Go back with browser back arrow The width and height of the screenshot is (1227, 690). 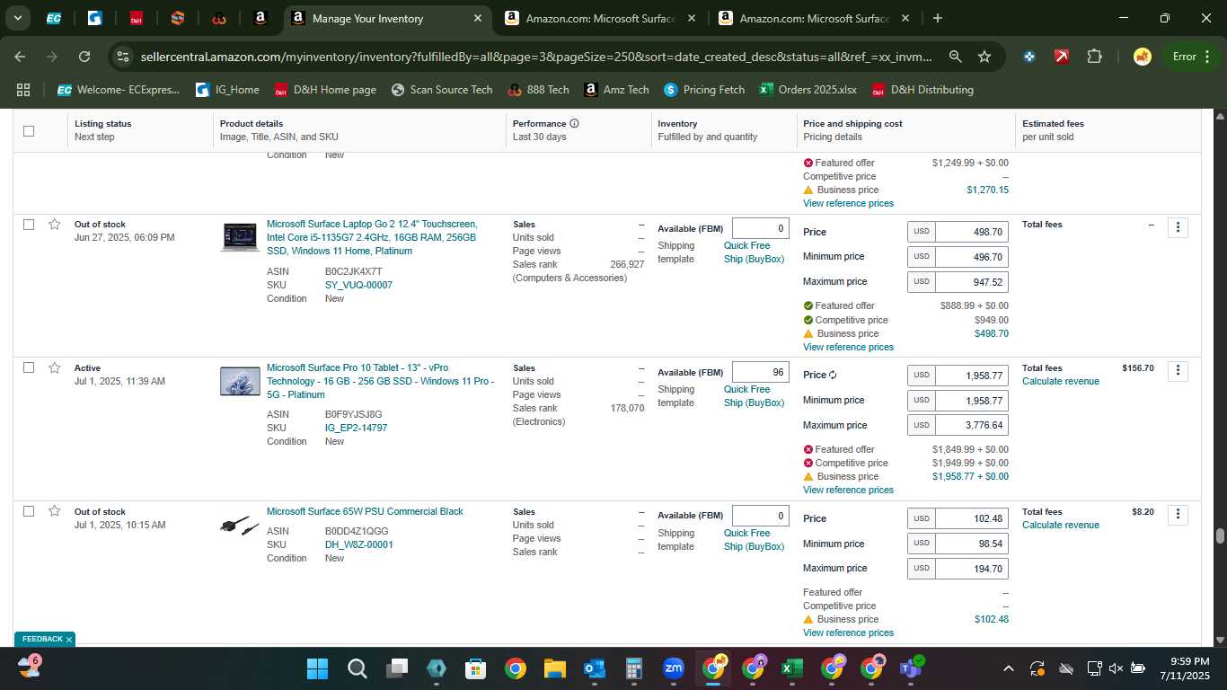point(20,57)
